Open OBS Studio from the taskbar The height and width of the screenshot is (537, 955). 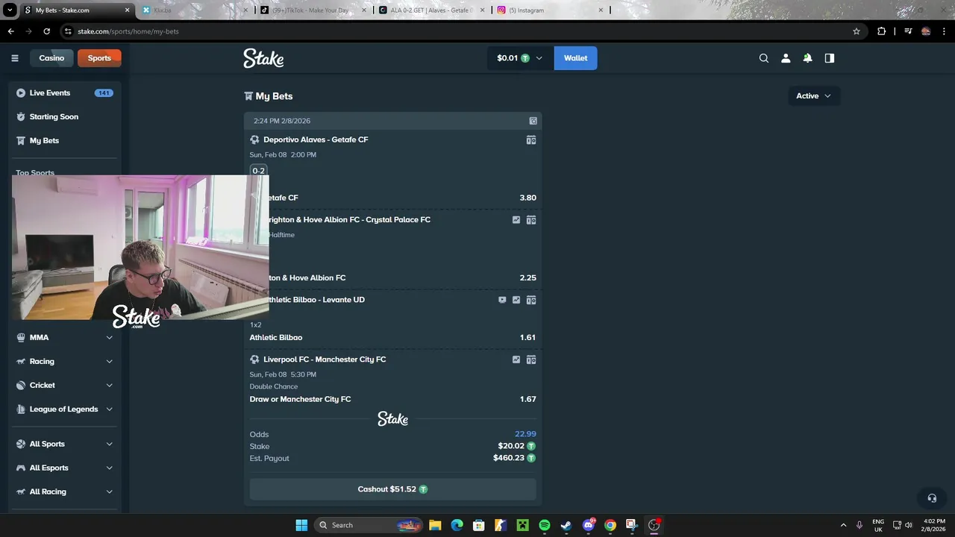pyautogui.click(x=654, y=525)
